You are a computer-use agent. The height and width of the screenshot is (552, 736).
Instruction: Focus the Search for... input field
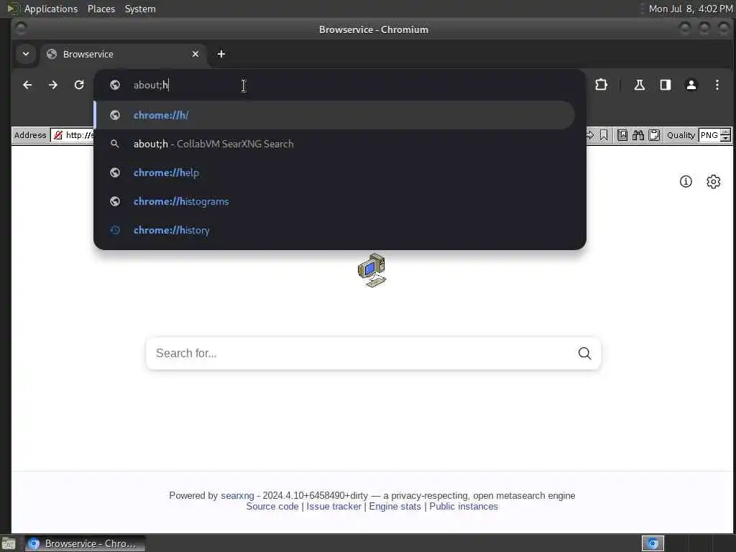pyautogui.click(x=362, y=353)
